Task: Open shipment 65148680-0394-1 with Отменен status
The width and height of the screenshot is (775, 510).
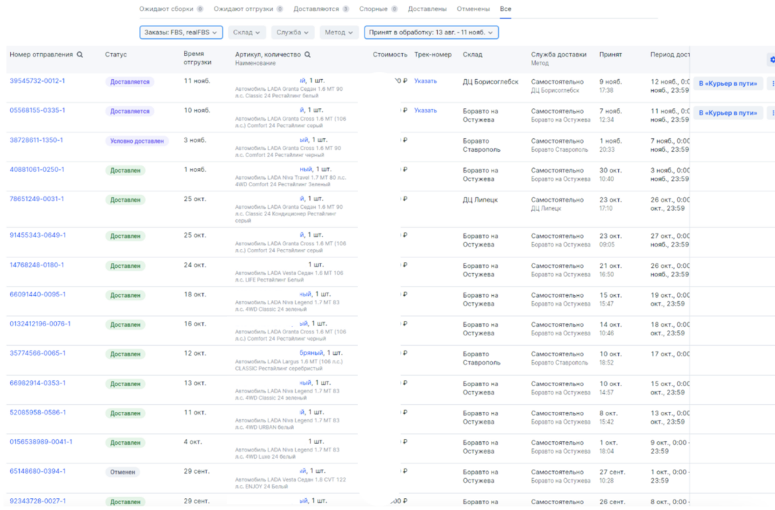Action: pyautogui.click(x=38, y=472)
